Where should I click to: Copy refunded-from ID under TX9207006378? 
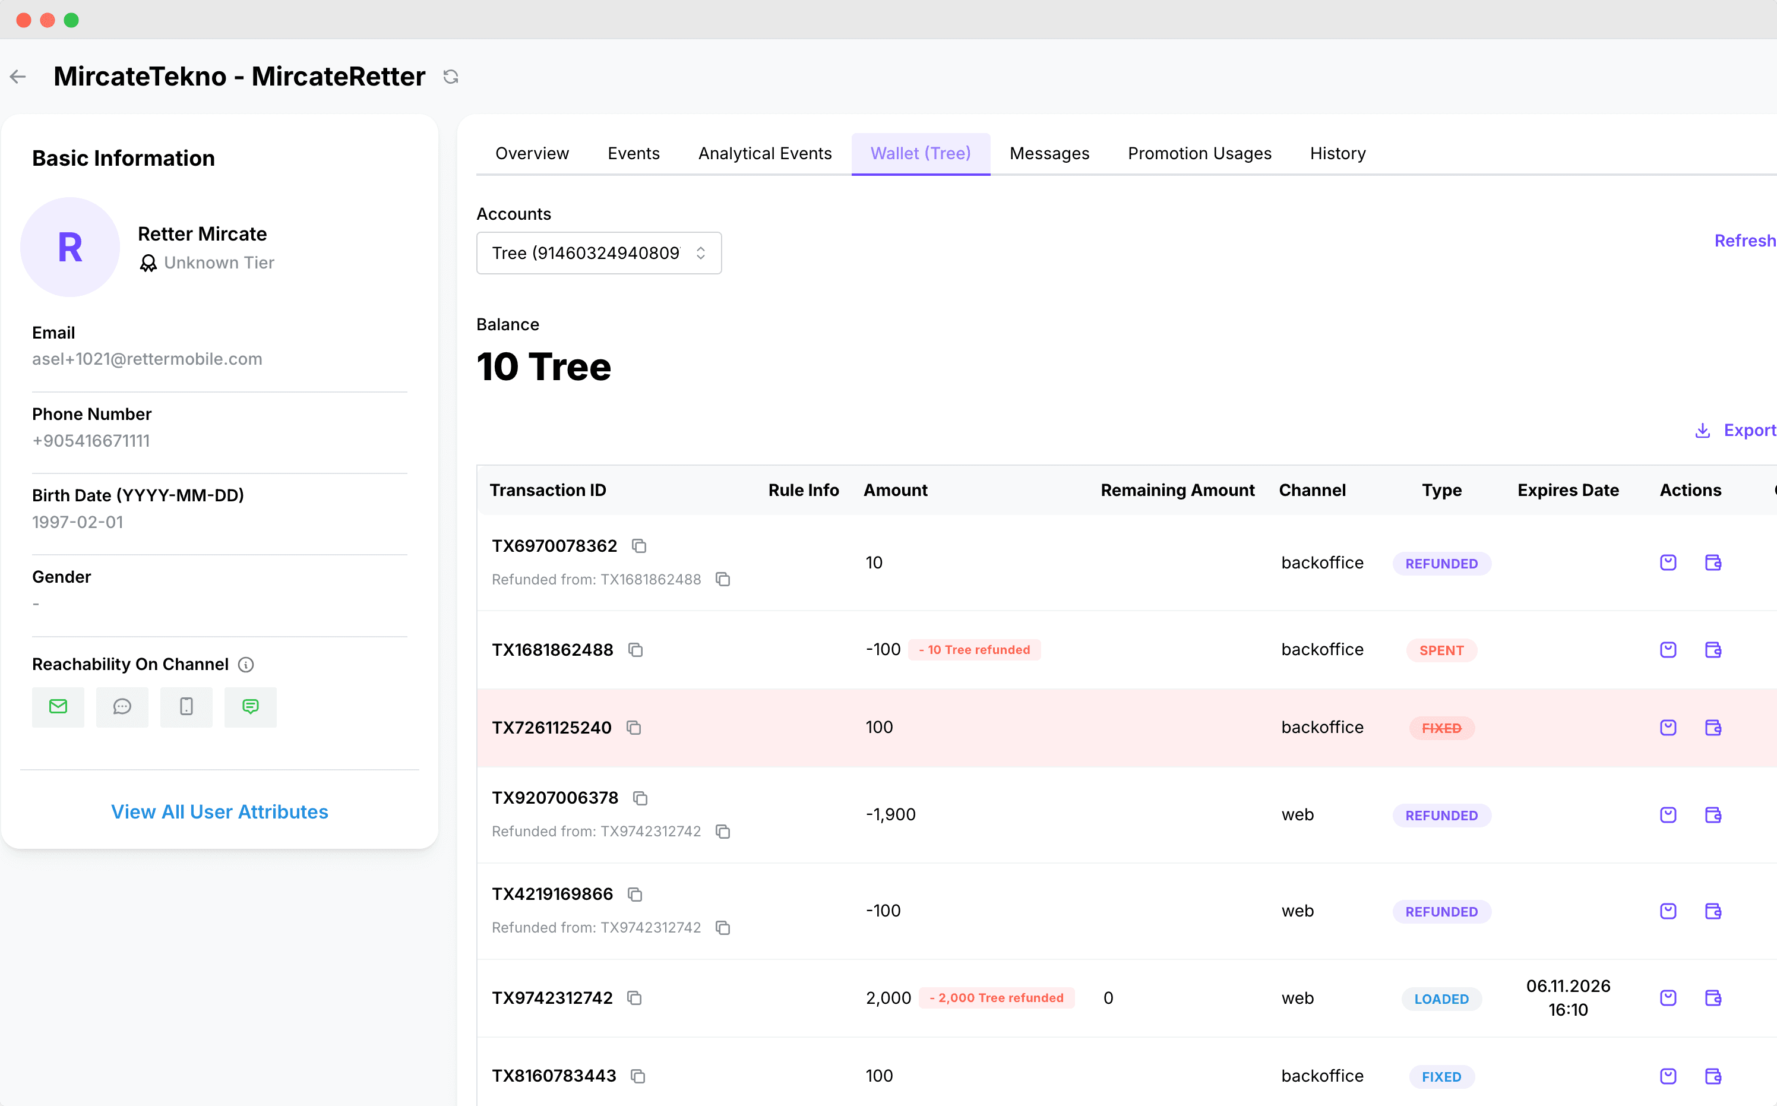(723, 831)
